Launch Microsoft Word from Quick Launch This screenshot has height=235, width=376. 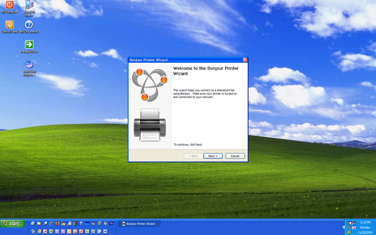(x=105, y=231)
